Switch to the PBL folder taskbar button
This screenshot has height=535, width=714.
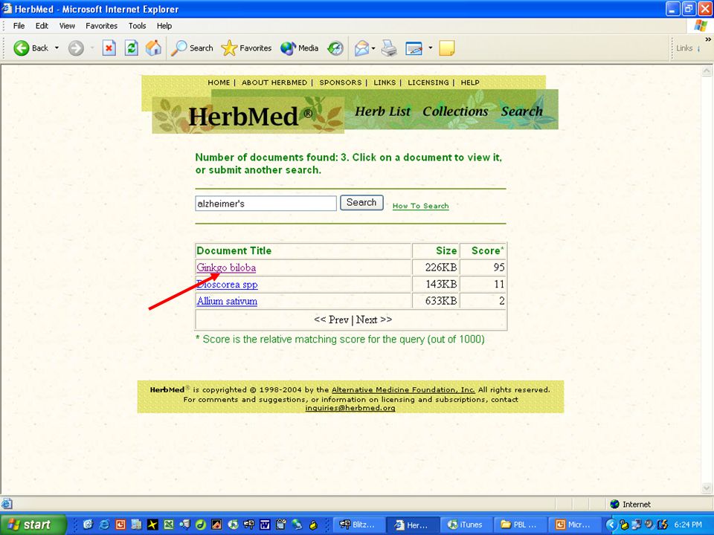click(x=520, y=525)
